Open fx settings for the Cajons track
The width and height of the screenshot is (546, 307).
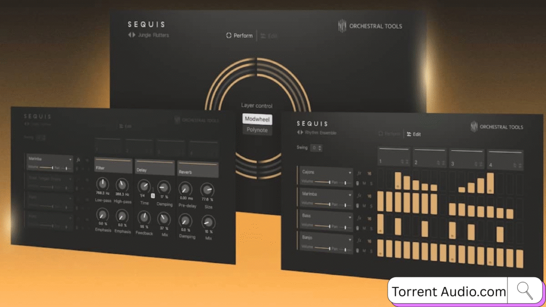(359, 173)
